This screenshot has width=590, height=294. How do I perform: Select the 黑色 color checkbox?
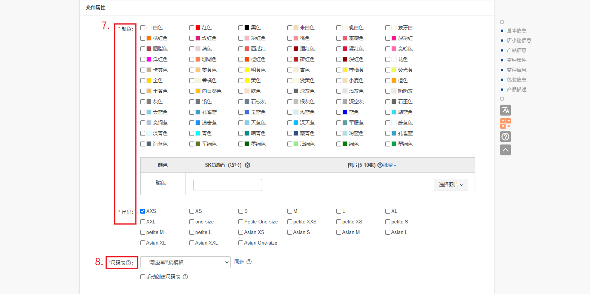(241, 28)
